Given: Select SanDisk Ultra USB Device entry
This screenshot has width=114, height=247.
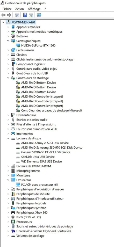Looking at the screenshot, I should point(38,157).
